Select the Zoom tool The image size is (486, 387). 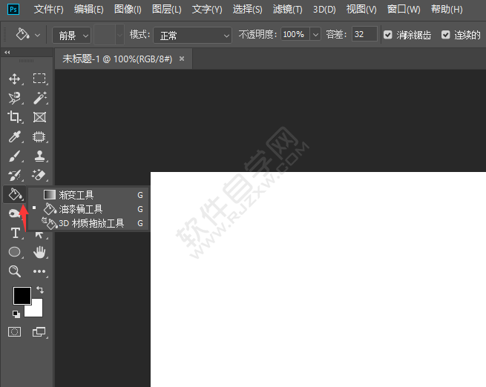coord(15,271)
